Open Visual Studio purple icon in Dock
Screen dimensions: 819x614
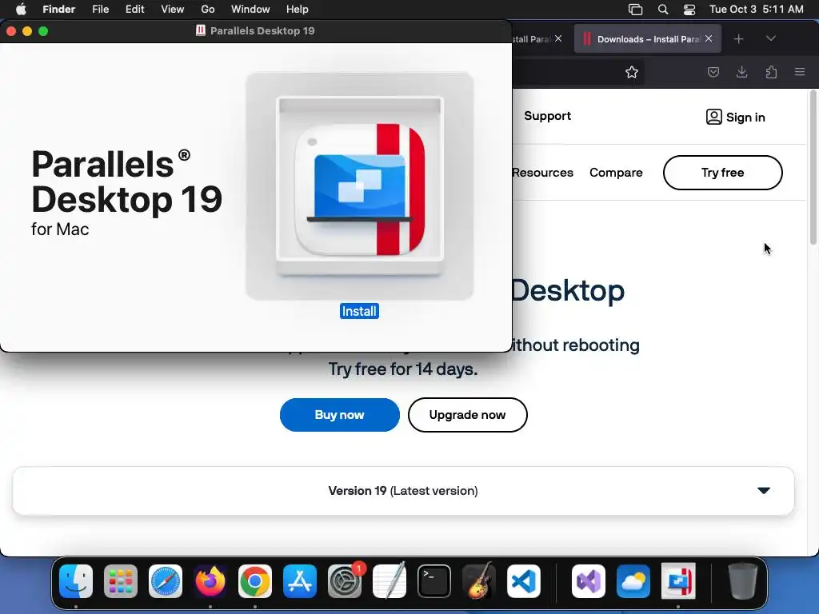pyautogui.click(x=589, y=581)
